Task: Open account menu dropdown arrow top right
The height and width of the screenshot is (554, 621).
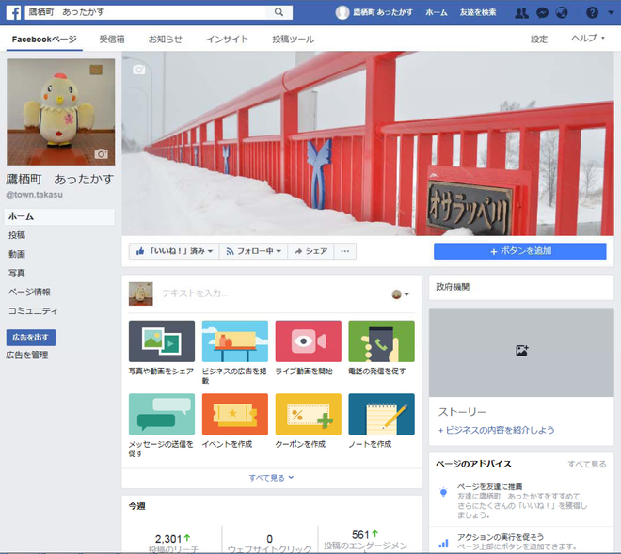Action: 611,12
